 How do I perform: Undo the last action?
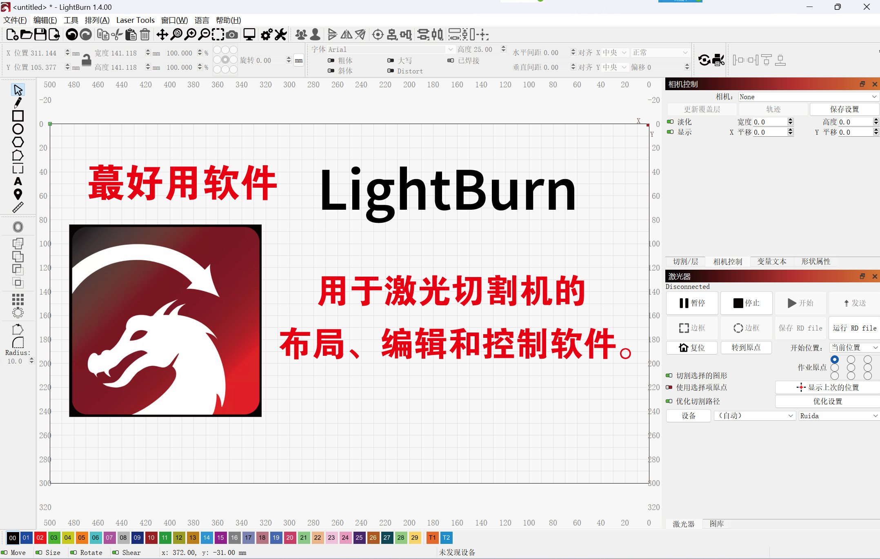click(x=71, y=35)
